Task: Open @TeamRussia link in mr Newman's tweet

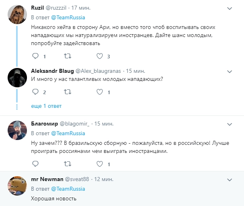Action: (x=68, y=189)
